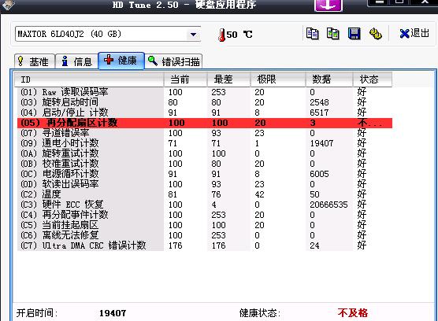Select the (C7) Ultra DMA CRC row
Image resolution: width=438 pixels, height=321 pixels.
pos(205,245)
